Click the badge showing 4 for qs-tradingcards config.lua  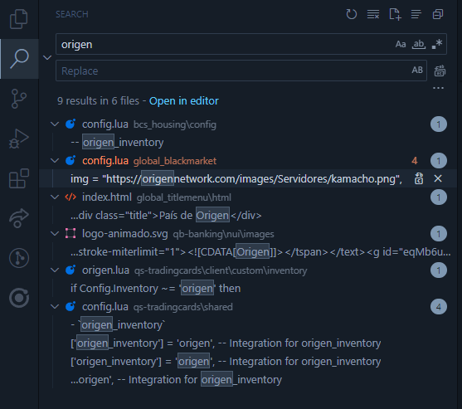[439, 307]
